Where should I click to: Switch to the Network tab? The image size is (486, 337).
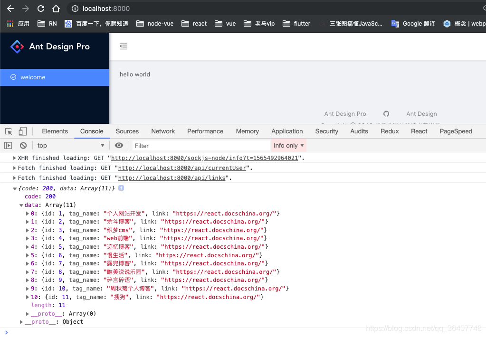point(163,131)
